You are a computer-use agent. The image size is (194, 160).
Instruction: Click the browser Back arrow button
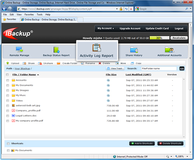coord(4,9)
